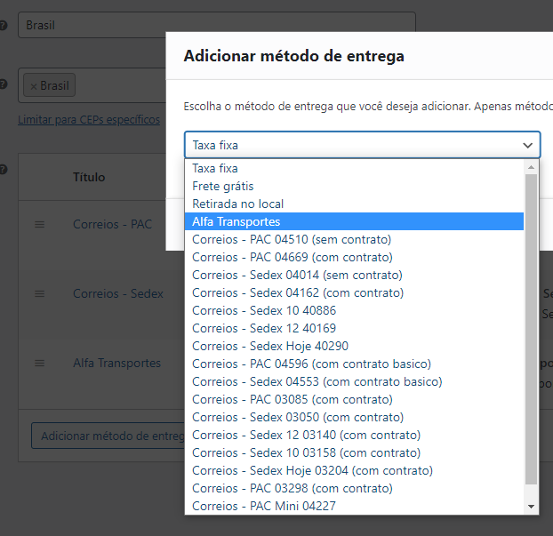
Task: Select Correios - Sedex 12 03140 (com contrato)
Action: click(354, 435)
